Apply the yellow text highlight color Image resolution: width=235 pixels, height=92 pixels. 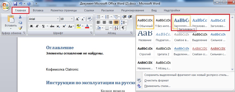79,26
